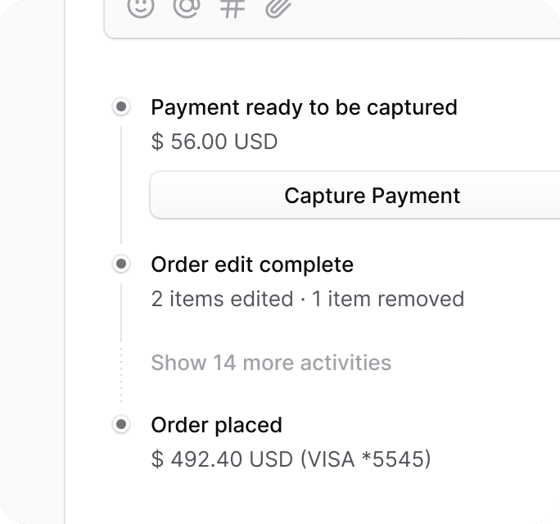Screen dimensions: 560x524
Task: Insert a hashtag using # icon
Action: (233, 7)
